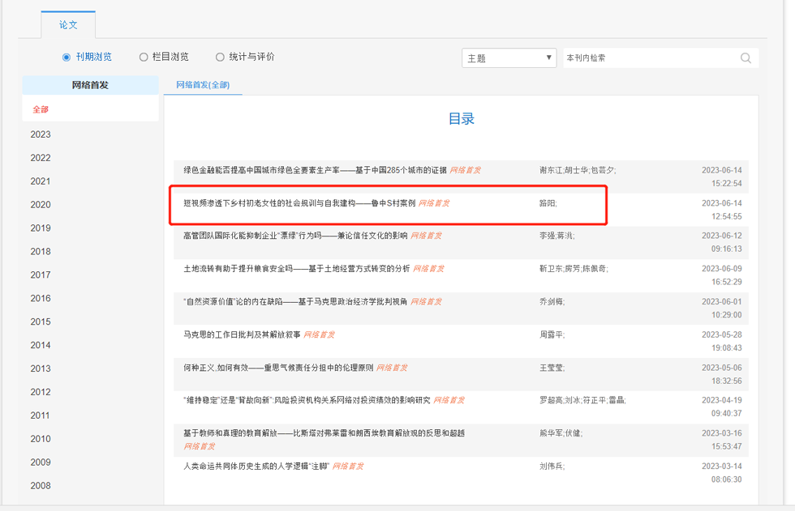The width and height of the screenshot is (795, 511).
Task: Expand the 2015 year in sidebar
Action: (x=41, y=322)
